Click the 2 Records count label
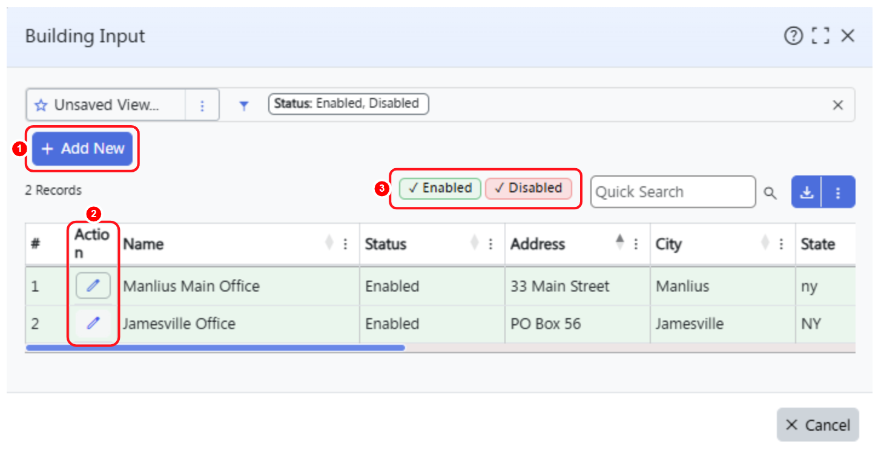The image size is (881, 450). tap(53, 191)
